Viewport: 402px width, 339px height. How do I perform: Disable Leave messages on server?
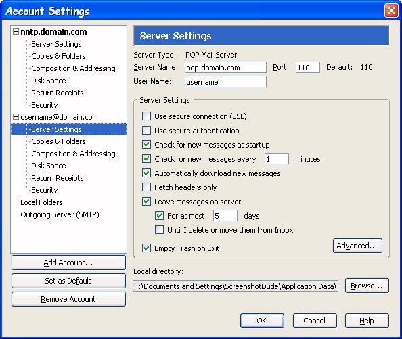pos(146,202)
